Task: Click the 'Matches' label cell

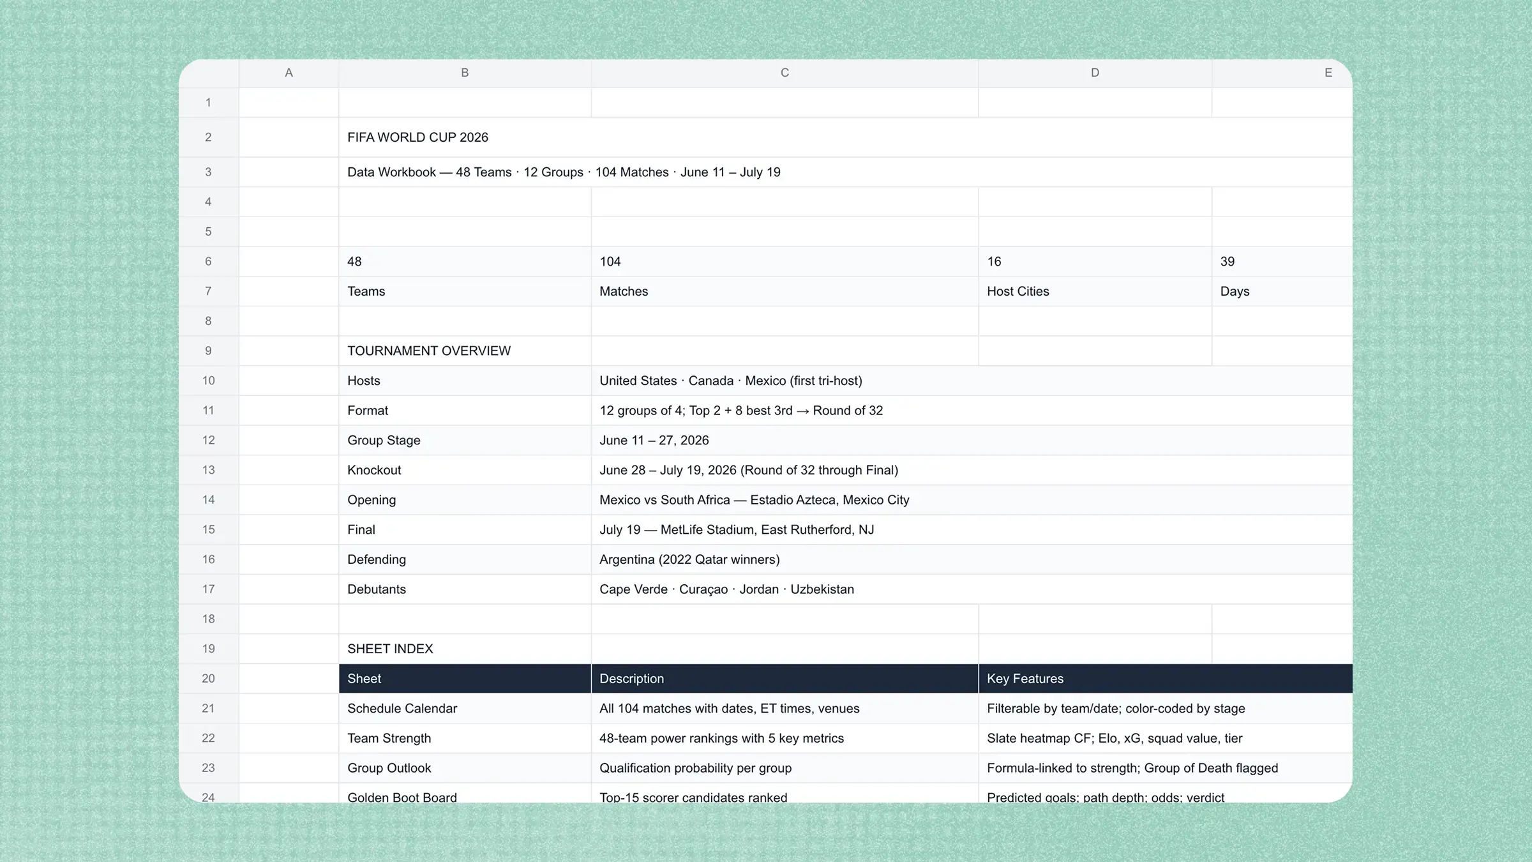Action: 785,291
